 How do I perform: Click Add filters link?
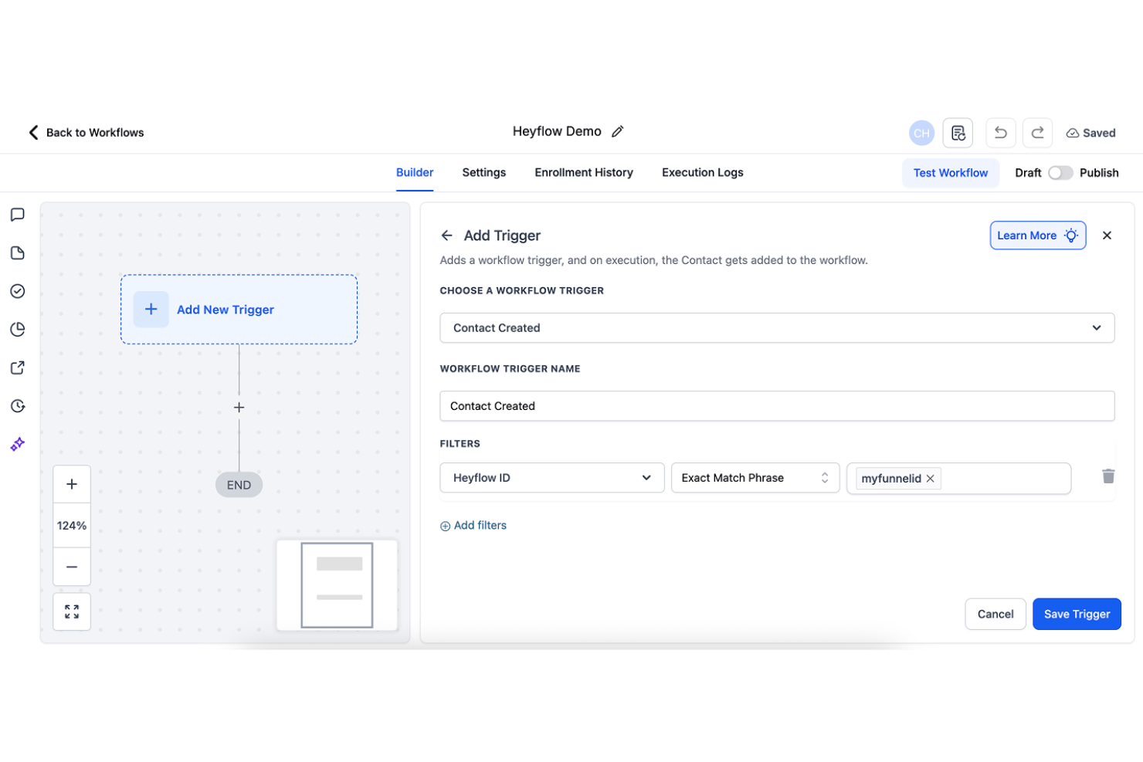click(x=473, y=526)
